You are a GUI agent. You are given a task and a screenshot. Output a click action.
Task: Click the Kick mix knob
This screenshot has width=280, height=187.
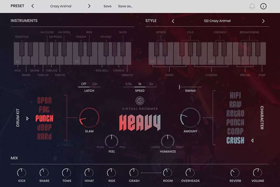tap(22, 173)
